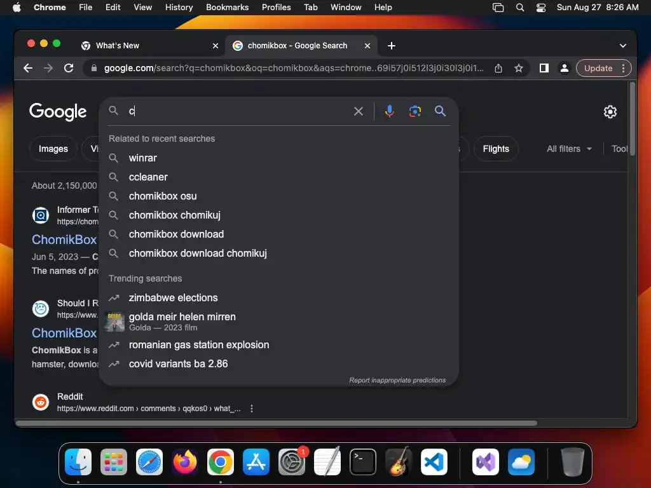651x488 pixels.
Task: Launch Visual Studio Code from the Dock
Action: point(434,462)
